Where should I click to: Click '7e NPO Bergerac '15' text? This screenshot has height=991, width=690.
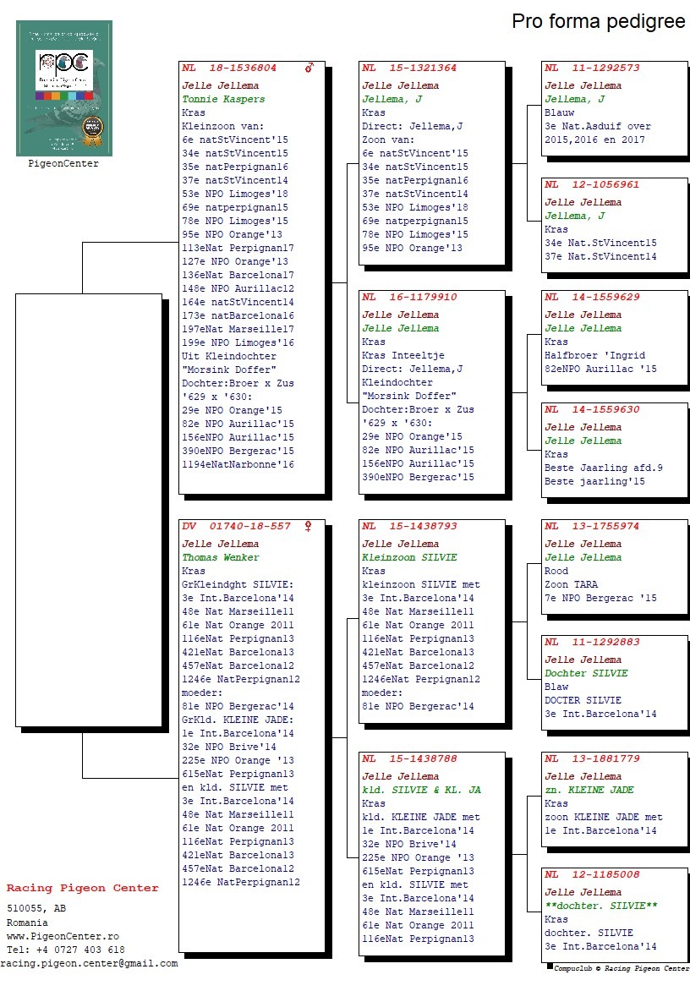[x=601, y=599]
